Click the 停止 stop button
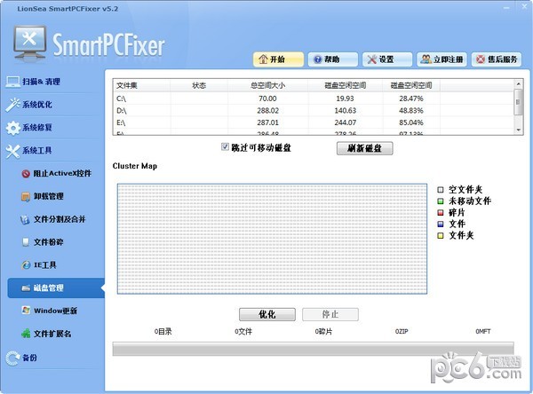The image size is (533, 394). 330,314
